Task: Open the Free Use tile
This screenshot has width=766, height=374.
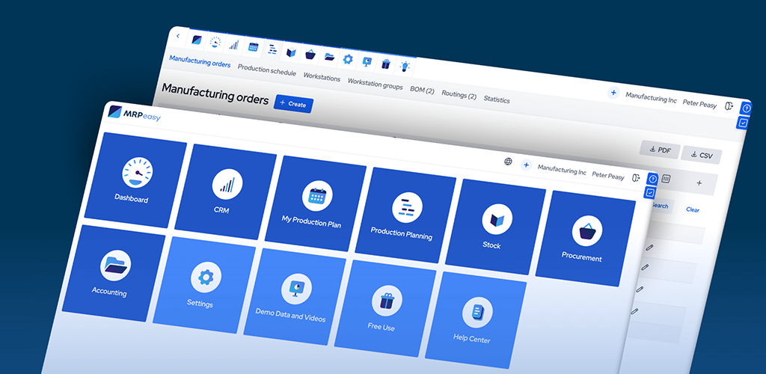Action: click(385, 309)
